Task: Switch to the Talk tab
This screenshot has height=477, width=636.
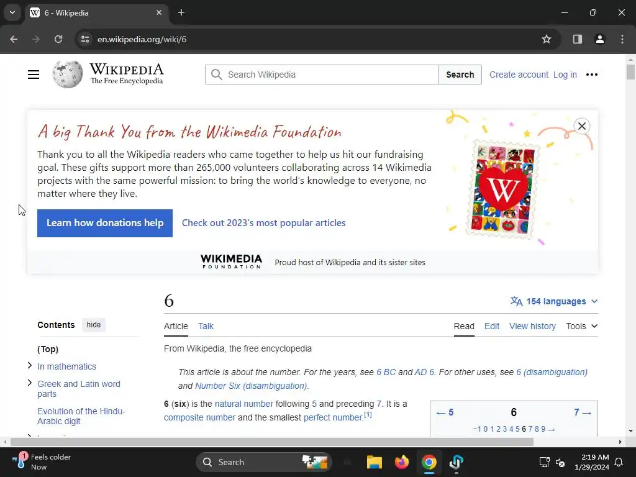Action: tap(206, 326)
